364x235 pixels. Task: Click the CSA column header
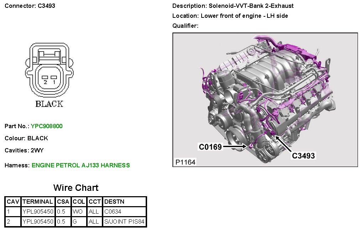point(63,202)
